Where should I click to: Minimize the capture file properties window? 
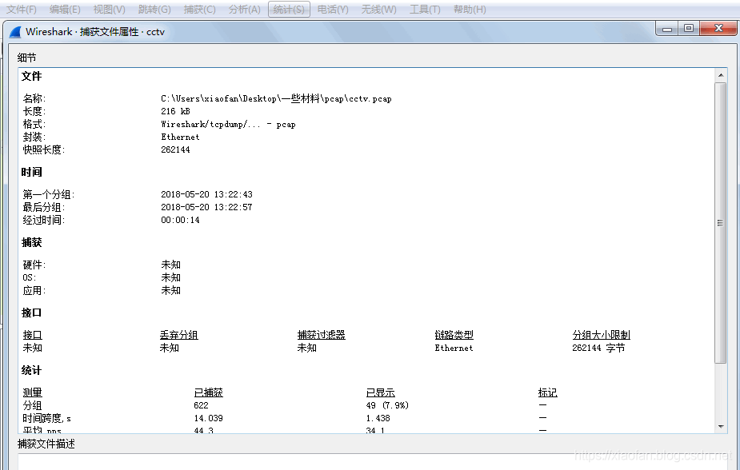pyautogui.click(x=667, y=29)
